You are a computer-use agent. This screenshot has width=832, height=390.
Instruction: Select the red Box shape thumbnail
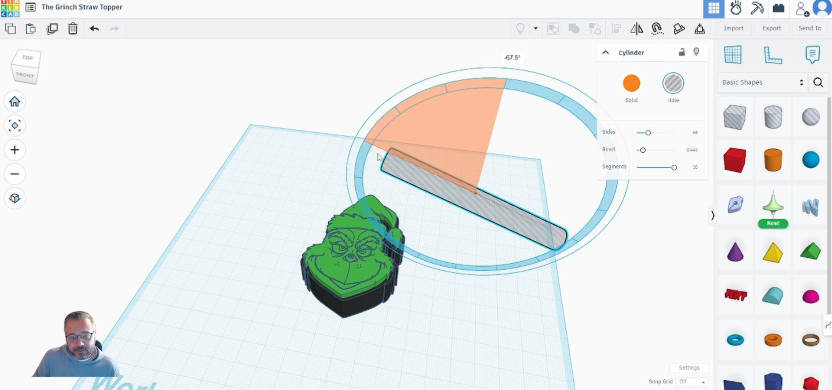(734, 160)
